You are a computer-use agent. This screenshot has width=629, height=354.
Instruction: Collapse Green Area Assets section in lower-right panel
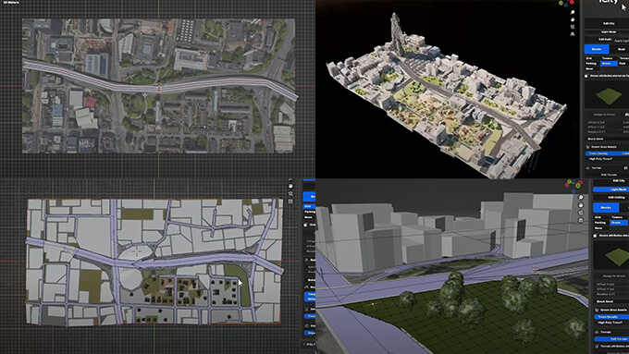(x=597, y=310)
